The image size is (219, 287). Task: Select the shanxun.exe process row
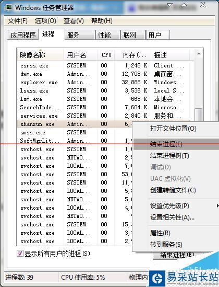coord(75,124)
